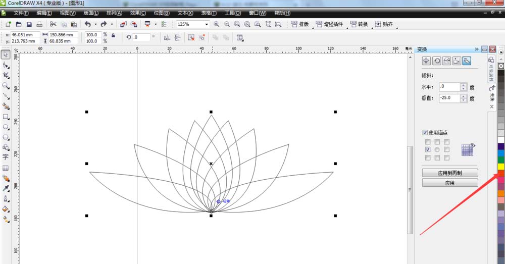Toggle the lock ratio padlock
Screen dimensions: 505x264
tap(113, 35)
